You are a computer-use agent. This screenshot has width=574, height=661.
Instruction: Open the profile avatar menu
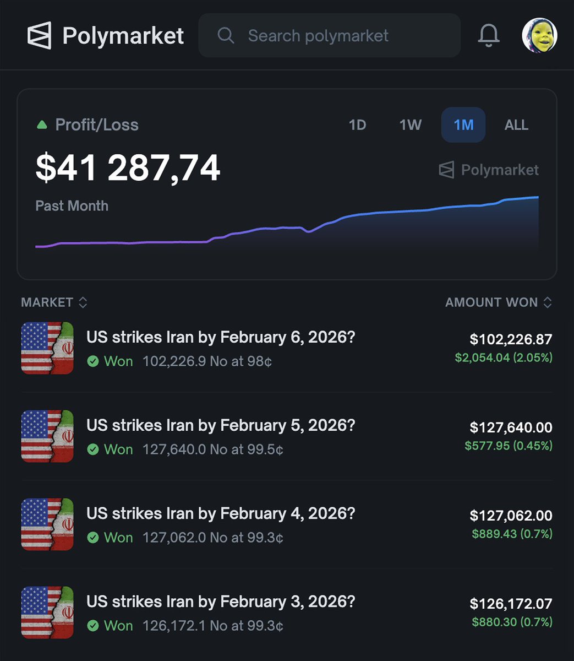(x=539, y=36)
